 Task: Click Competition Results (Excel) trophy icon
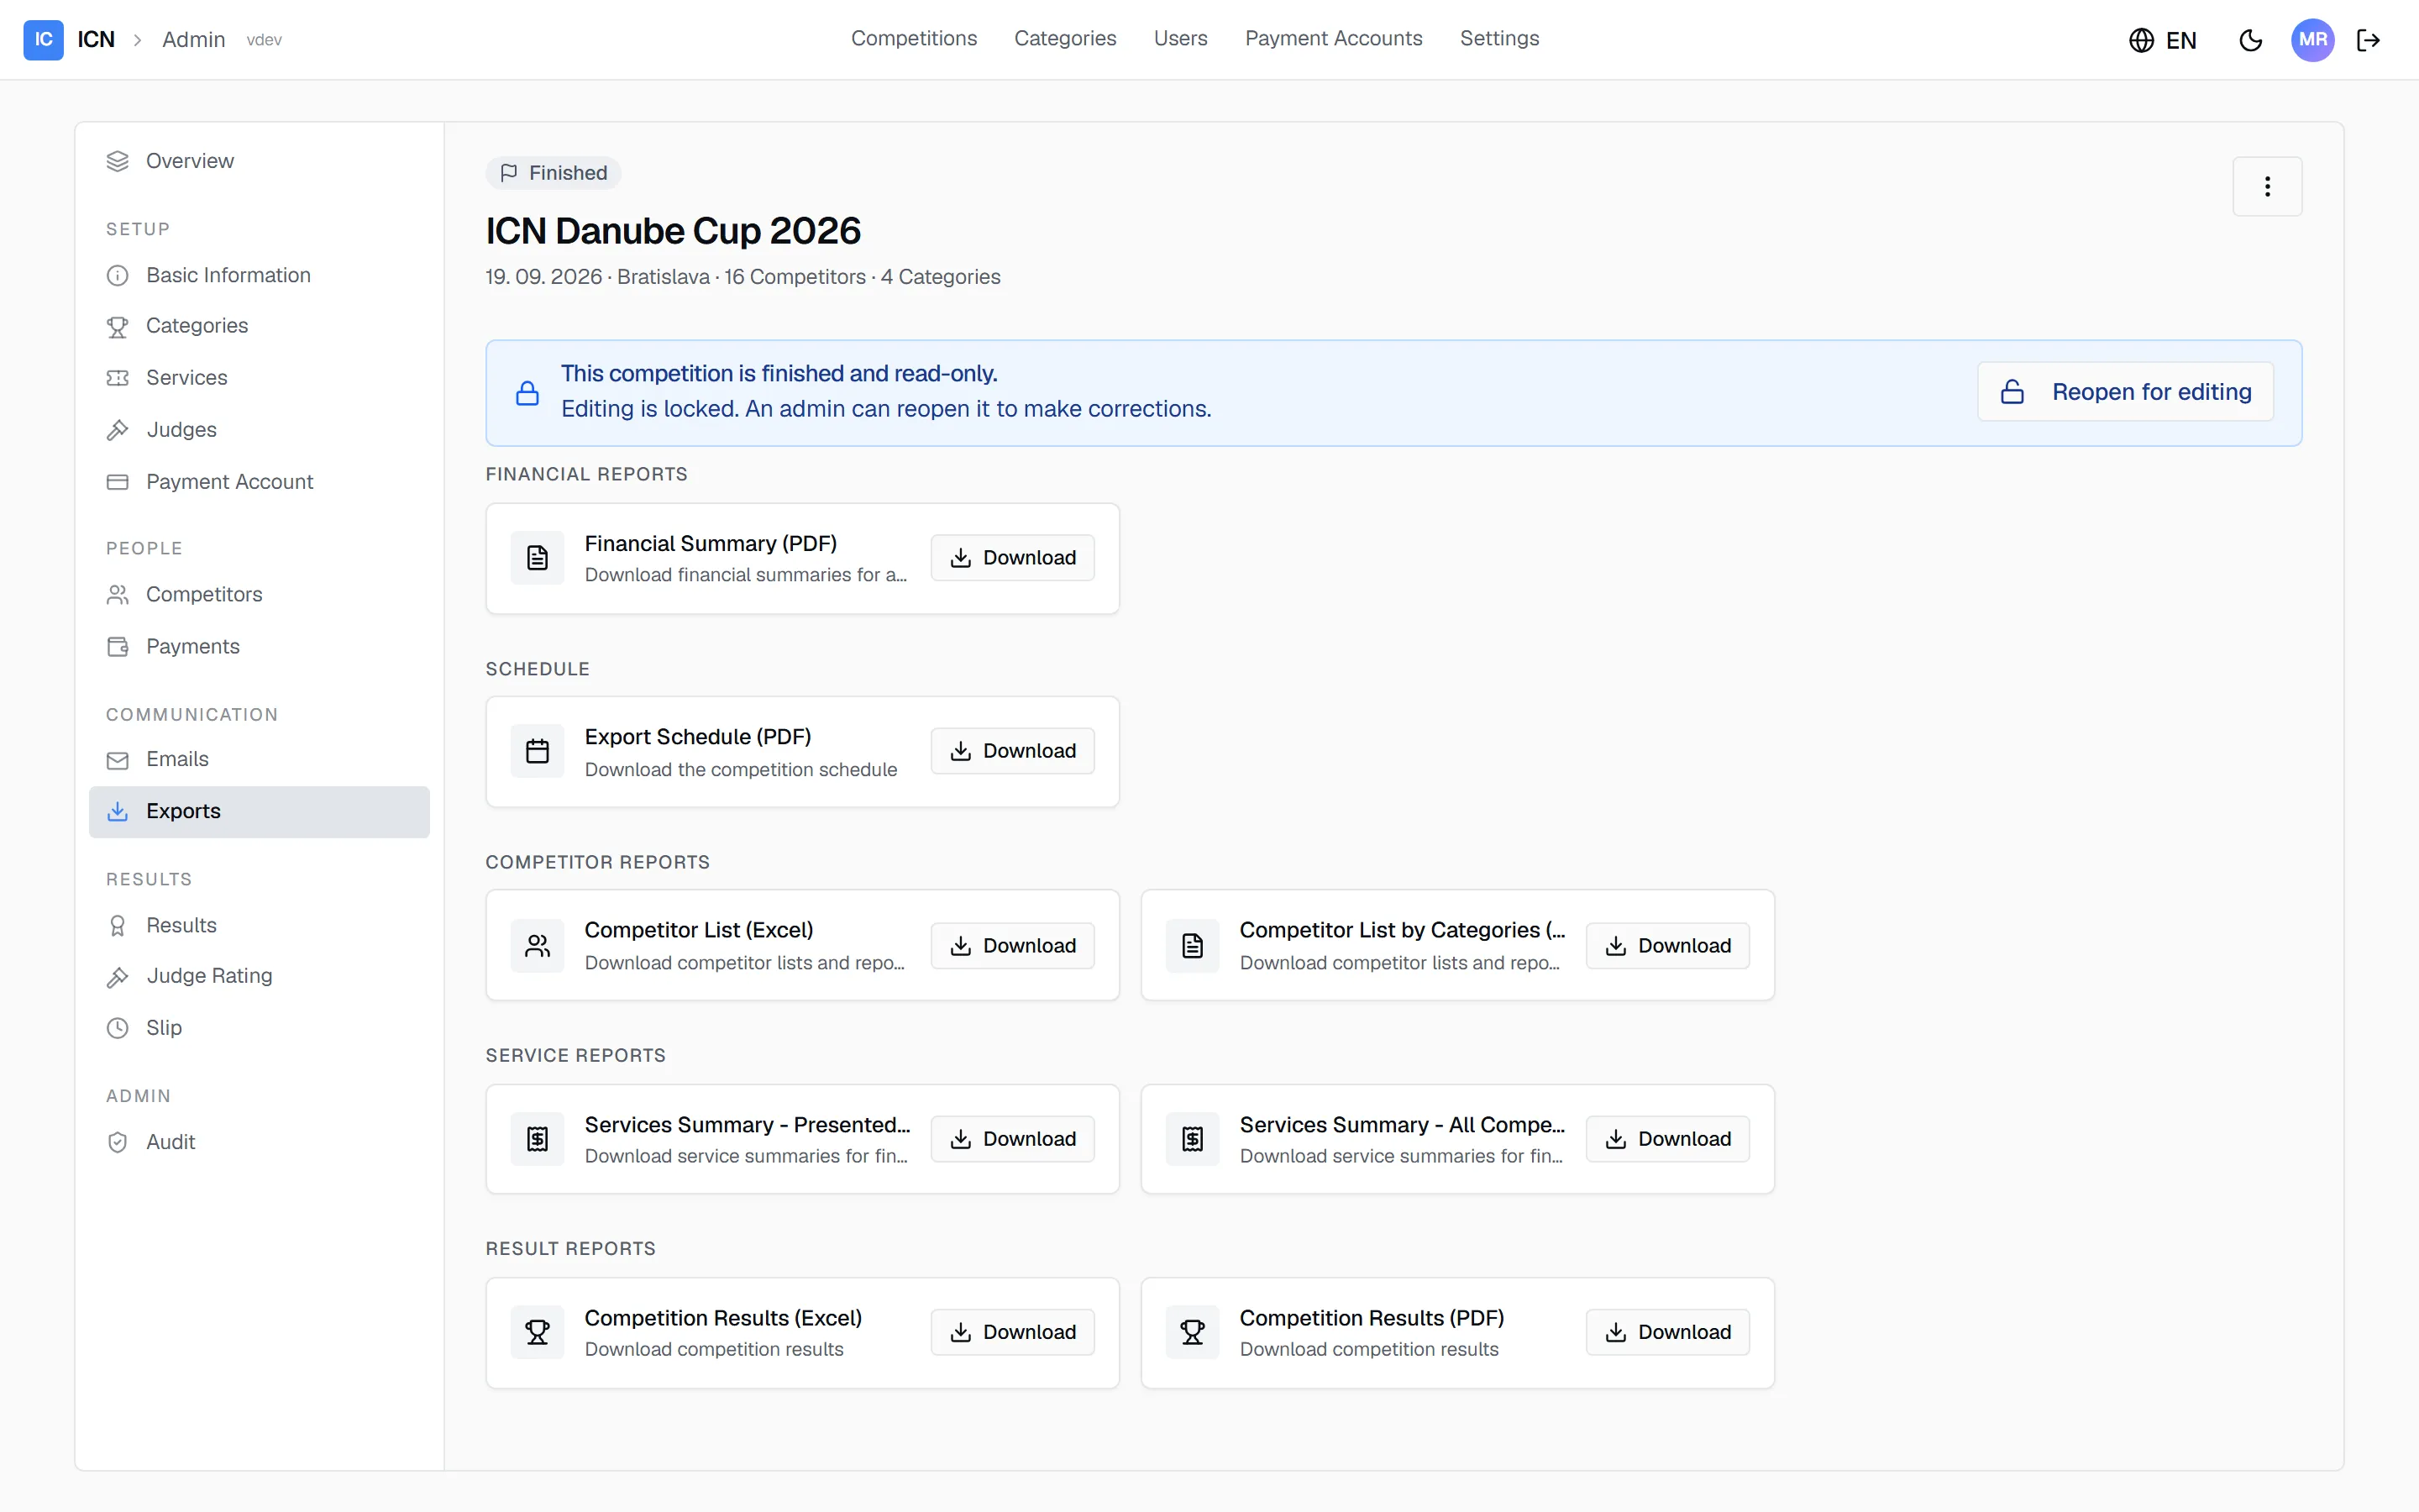[538, 1332]
